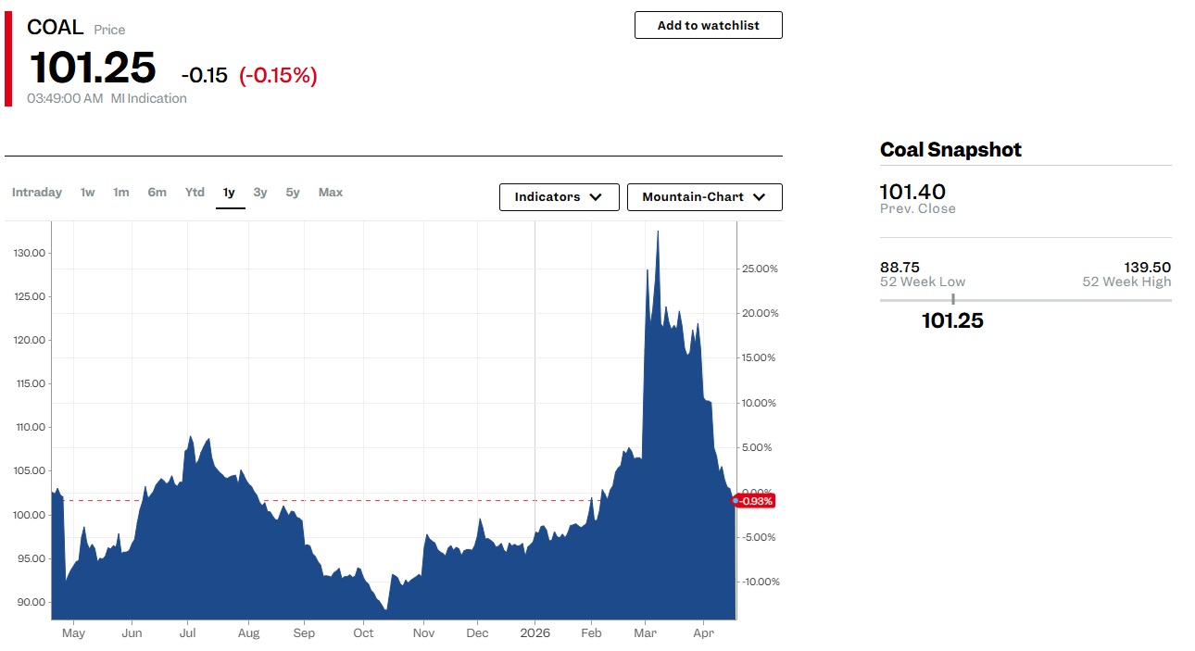The width and height of the screenshot is (1195, 651).
Task: Click the Coal Snapshot heading
Action: pyautogui.click(x=950, y=150)
